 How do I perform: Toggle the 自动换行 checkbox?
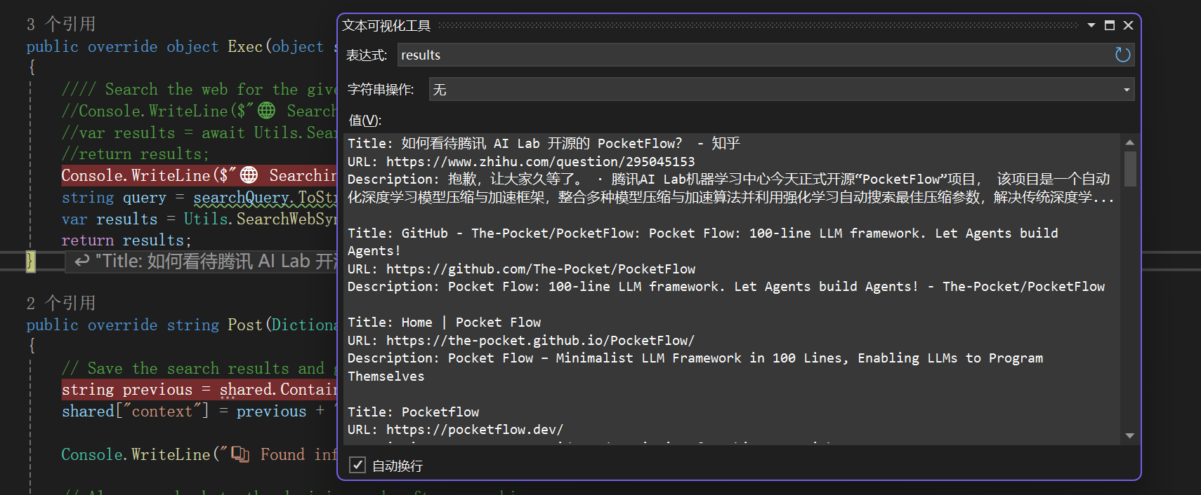tap(357, 465)
